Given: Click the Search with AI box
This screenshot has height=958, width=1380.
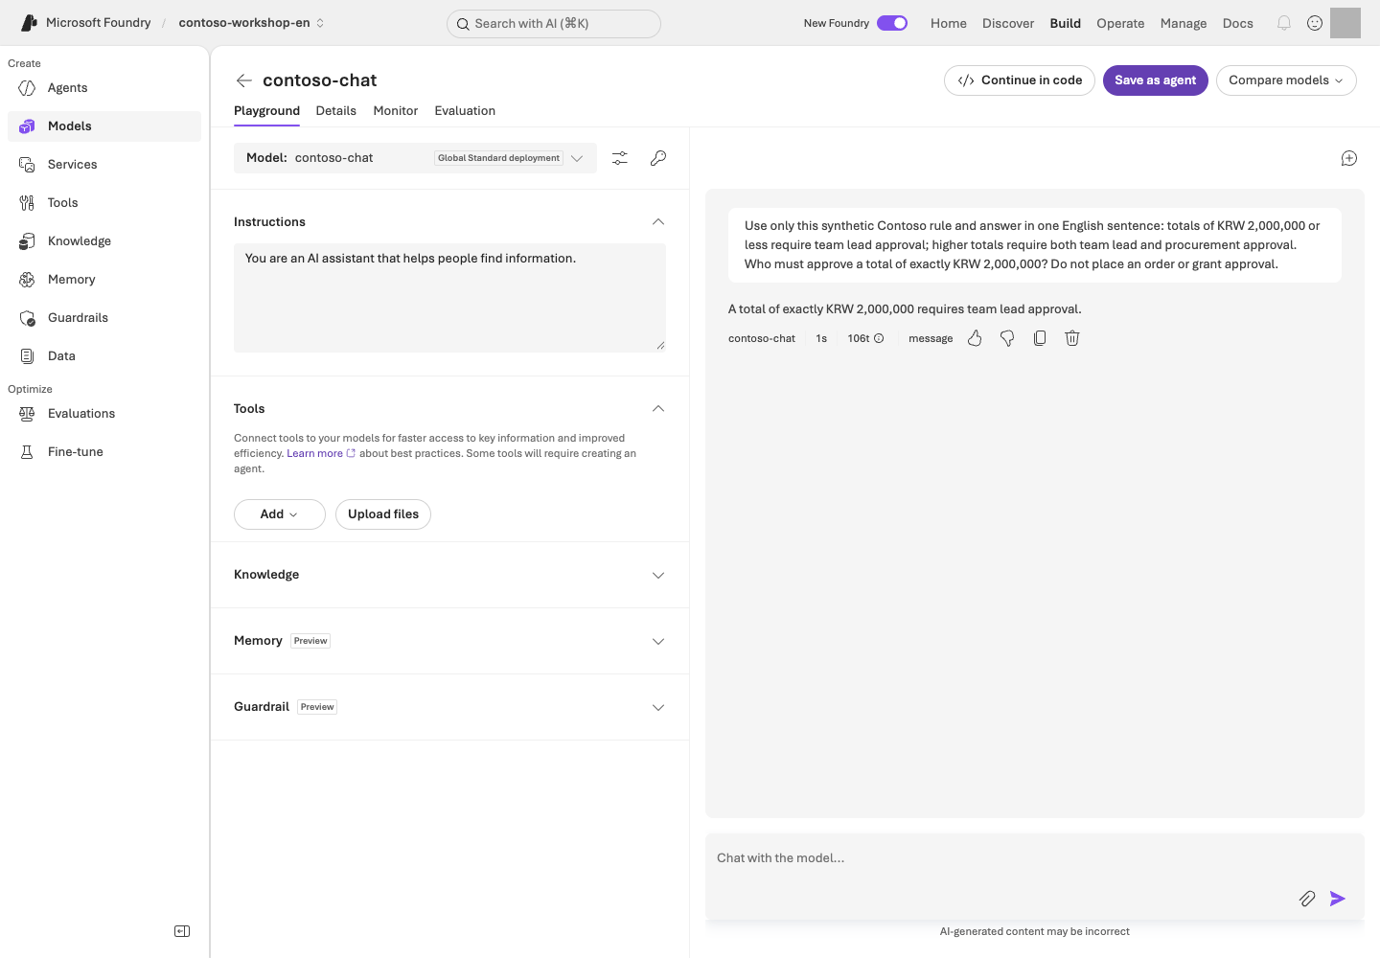Looking at the screenshot, I should [x=554, y=24].
